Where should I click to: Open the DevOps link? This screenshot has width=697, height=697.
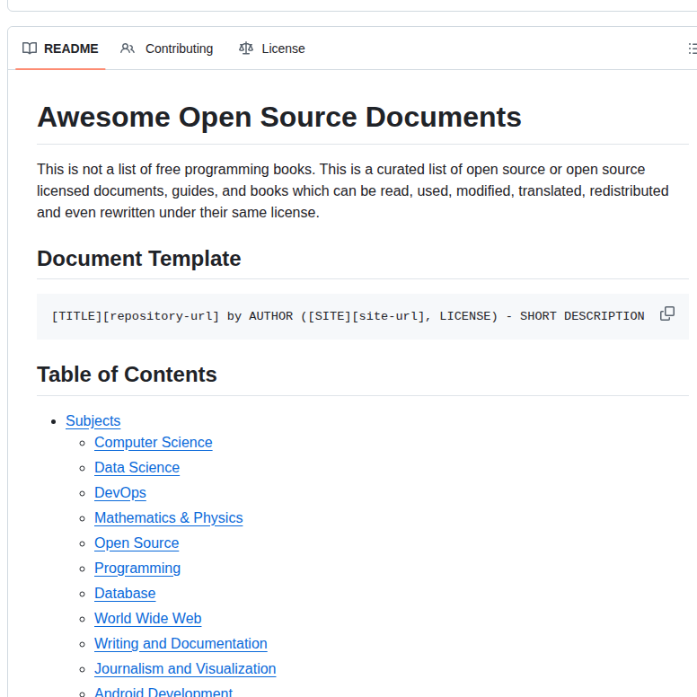[120, 492]
